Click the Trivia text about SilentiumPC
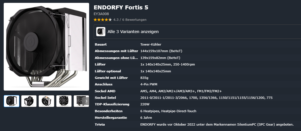The width and height of the screenshot is (301, 131). pos(217,124)
